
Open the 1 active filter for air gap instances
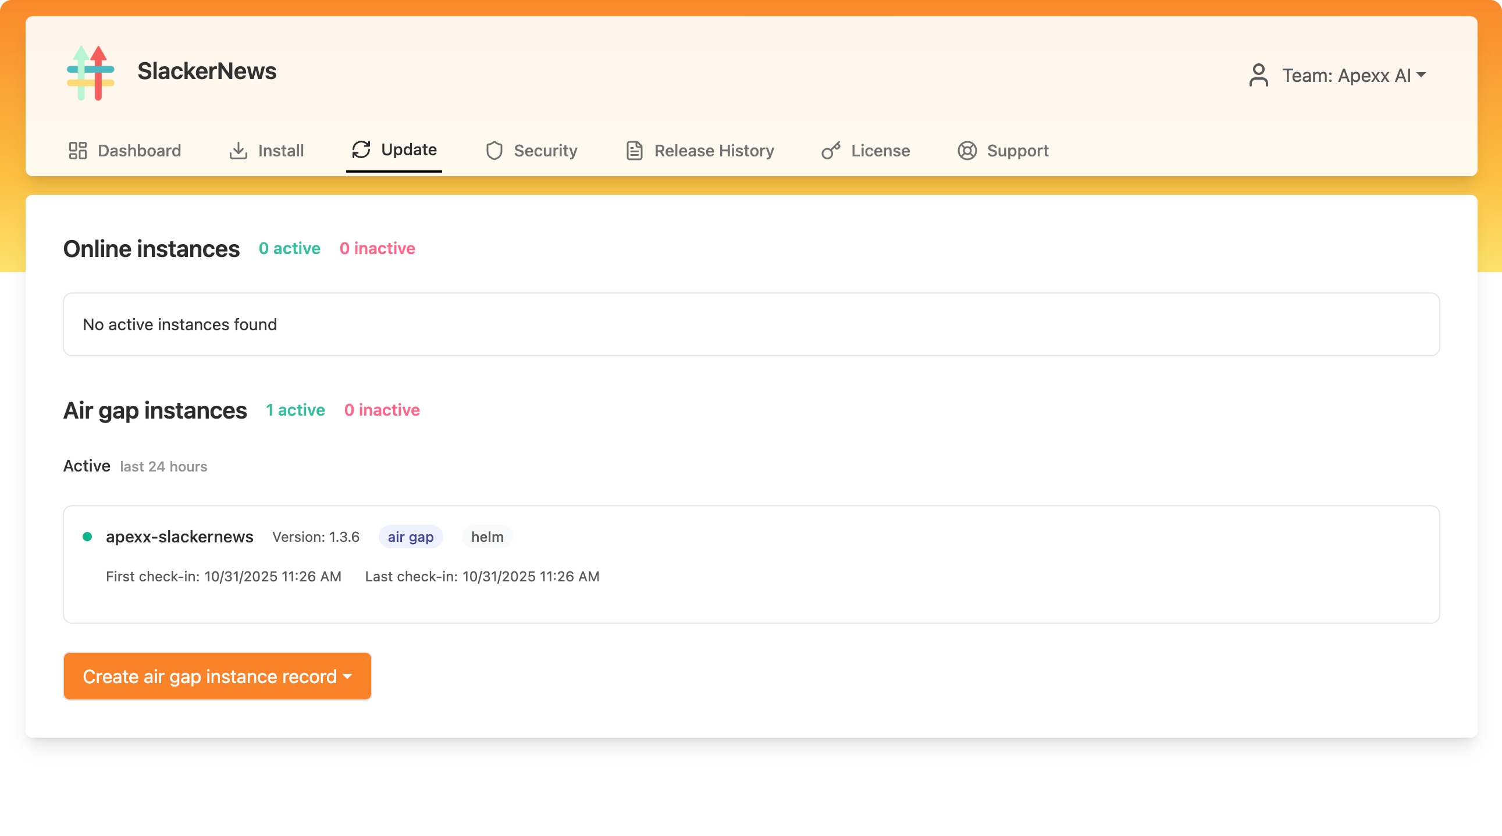[295, 410]
